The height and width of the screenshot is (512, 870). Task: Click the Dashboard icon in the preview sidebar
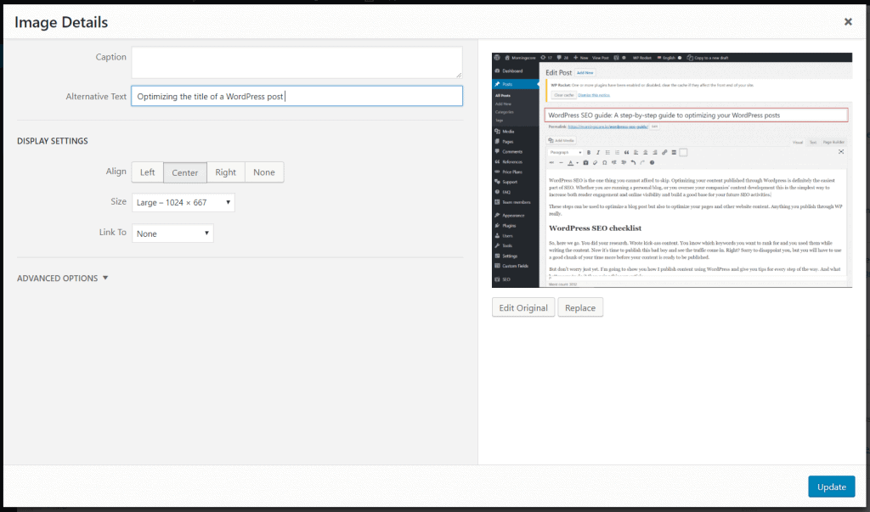499,69
